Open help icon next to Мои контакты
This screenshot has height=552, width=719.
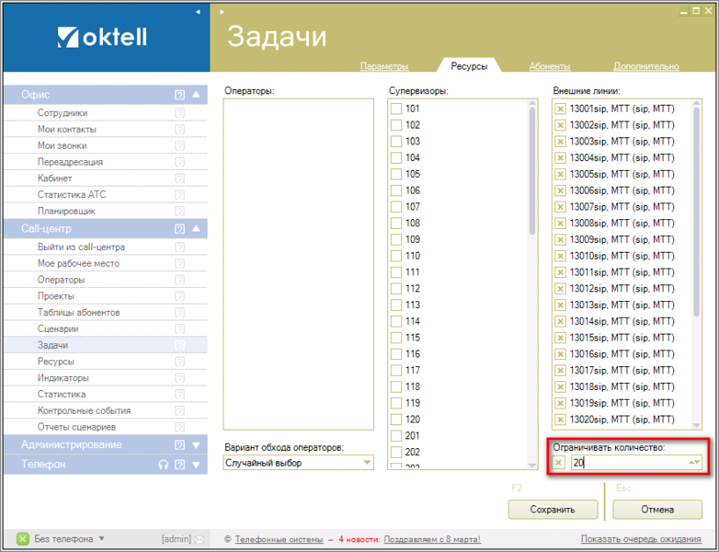click(x=180, y=130)
